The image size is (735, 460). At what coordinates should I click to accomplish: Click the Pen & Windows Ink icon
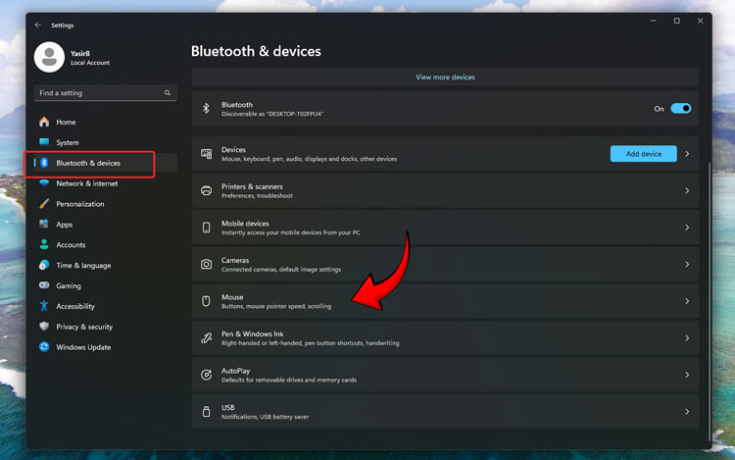tap(206, 337)
